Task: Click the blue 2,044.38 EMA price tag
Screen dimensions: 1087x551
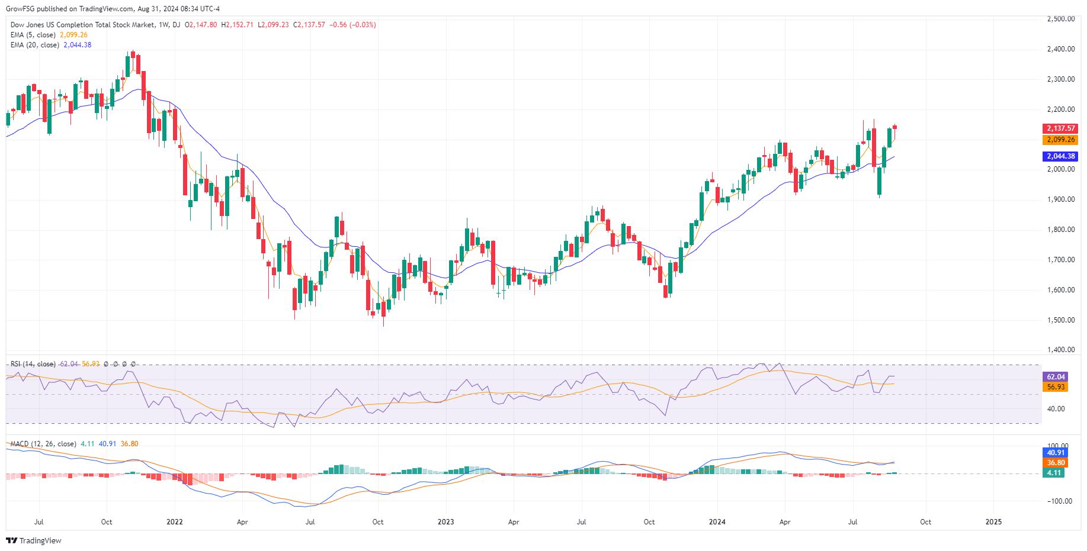Action: click(1060, 156)
